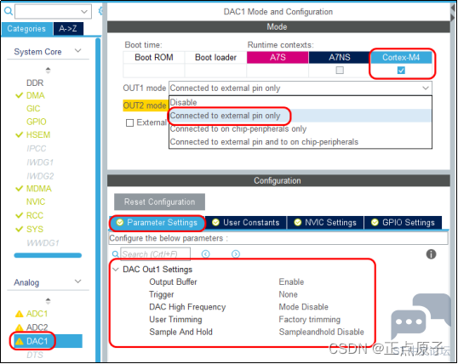Select NVIC peripheral
The image size is (458, 364).
point(36,202)
